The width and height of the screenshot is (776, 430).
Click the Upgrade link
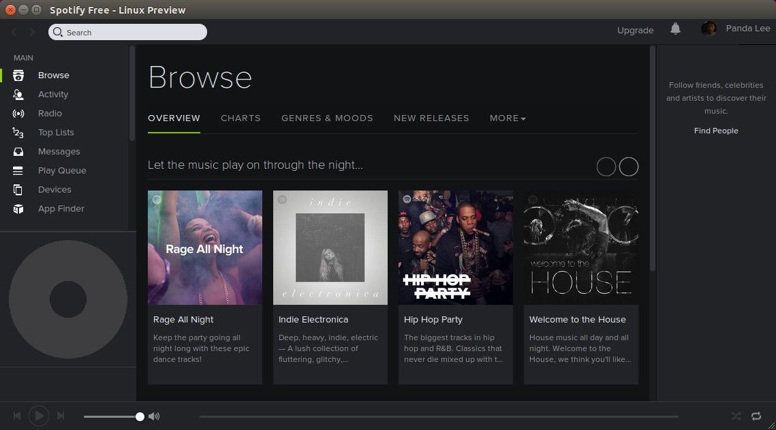(x=635, y=30)
